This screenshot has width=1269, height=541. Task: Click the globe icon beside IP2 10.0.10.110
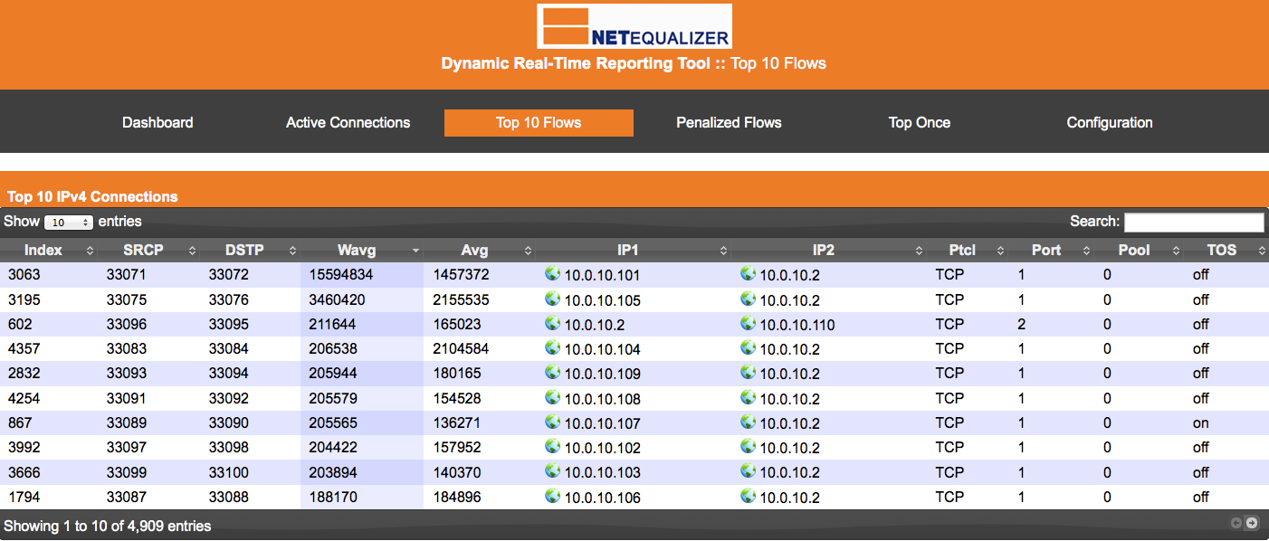click(x=748, y=323)
